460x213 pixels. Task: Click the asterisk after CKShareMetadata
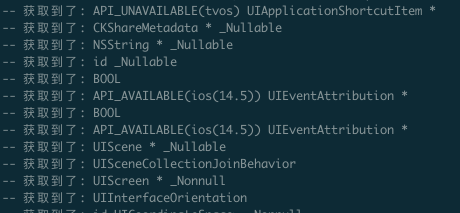[x=208, y=28]
